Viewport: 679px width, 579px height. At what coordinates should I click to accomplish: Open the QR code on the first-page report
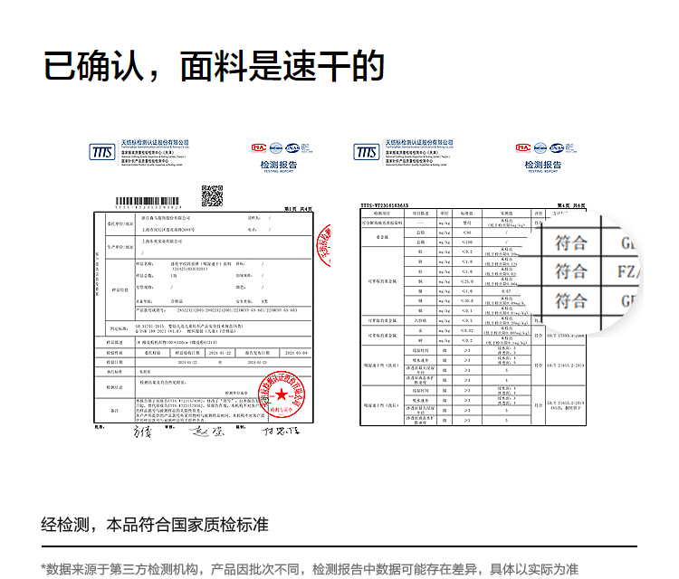tap(212, 196)
